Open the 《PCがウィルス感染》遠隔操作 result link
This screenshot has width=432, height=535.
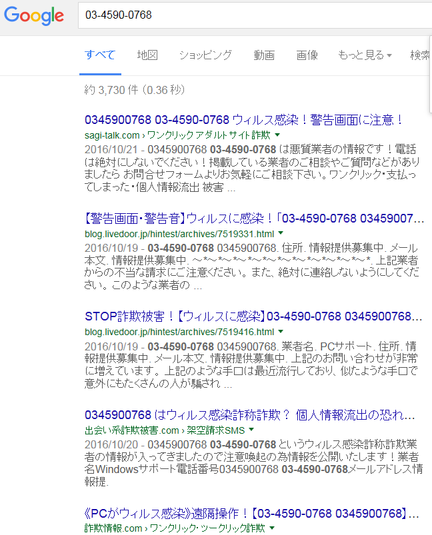252,513
